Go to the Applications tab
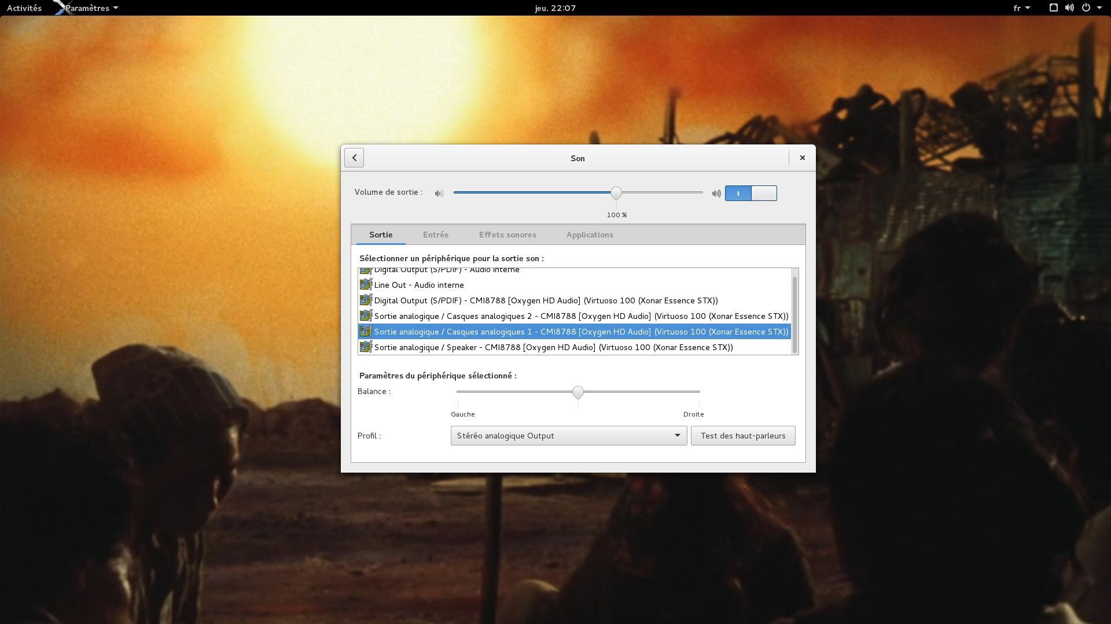The image size is (1111, 624). tap(589, 235)
